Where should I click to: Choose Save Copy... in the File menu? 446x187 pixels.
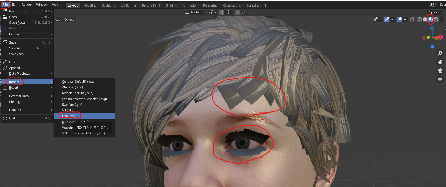click(27, 54)
